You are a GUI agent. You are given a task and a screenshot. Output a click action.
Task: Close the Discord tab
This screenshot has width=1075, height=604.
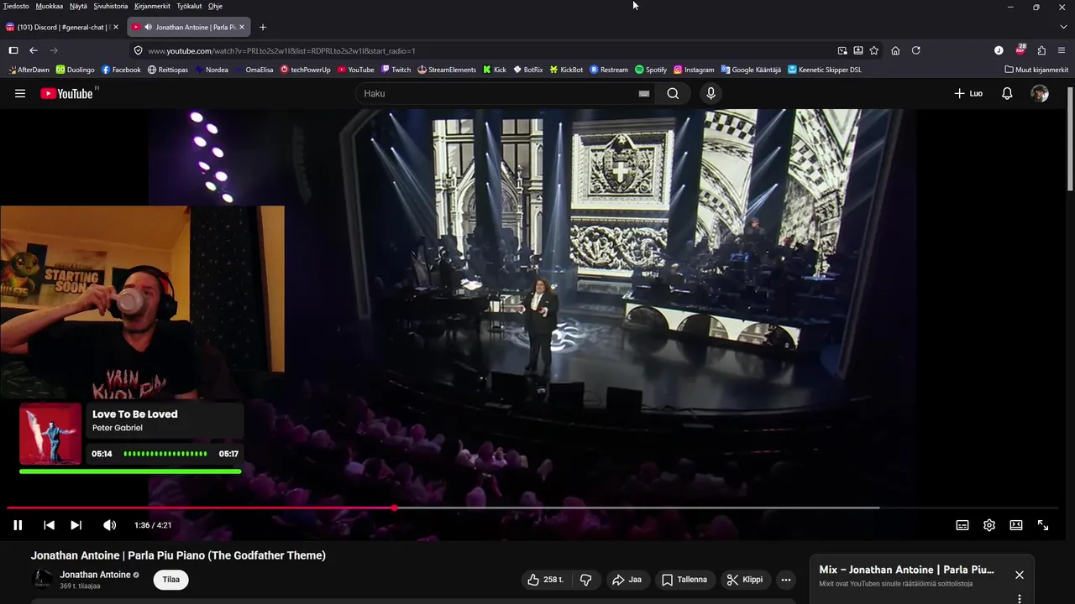coord(115,27)
